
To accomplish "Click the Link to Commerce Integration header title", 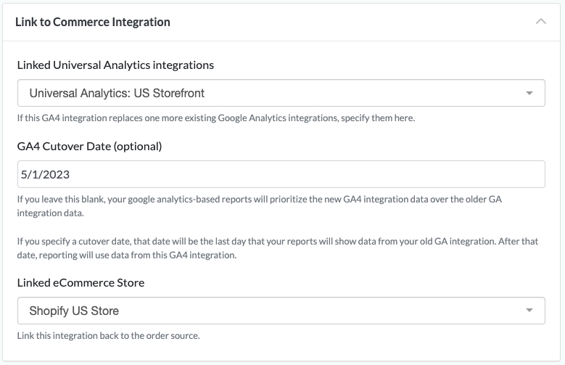I will click(93, 22).
